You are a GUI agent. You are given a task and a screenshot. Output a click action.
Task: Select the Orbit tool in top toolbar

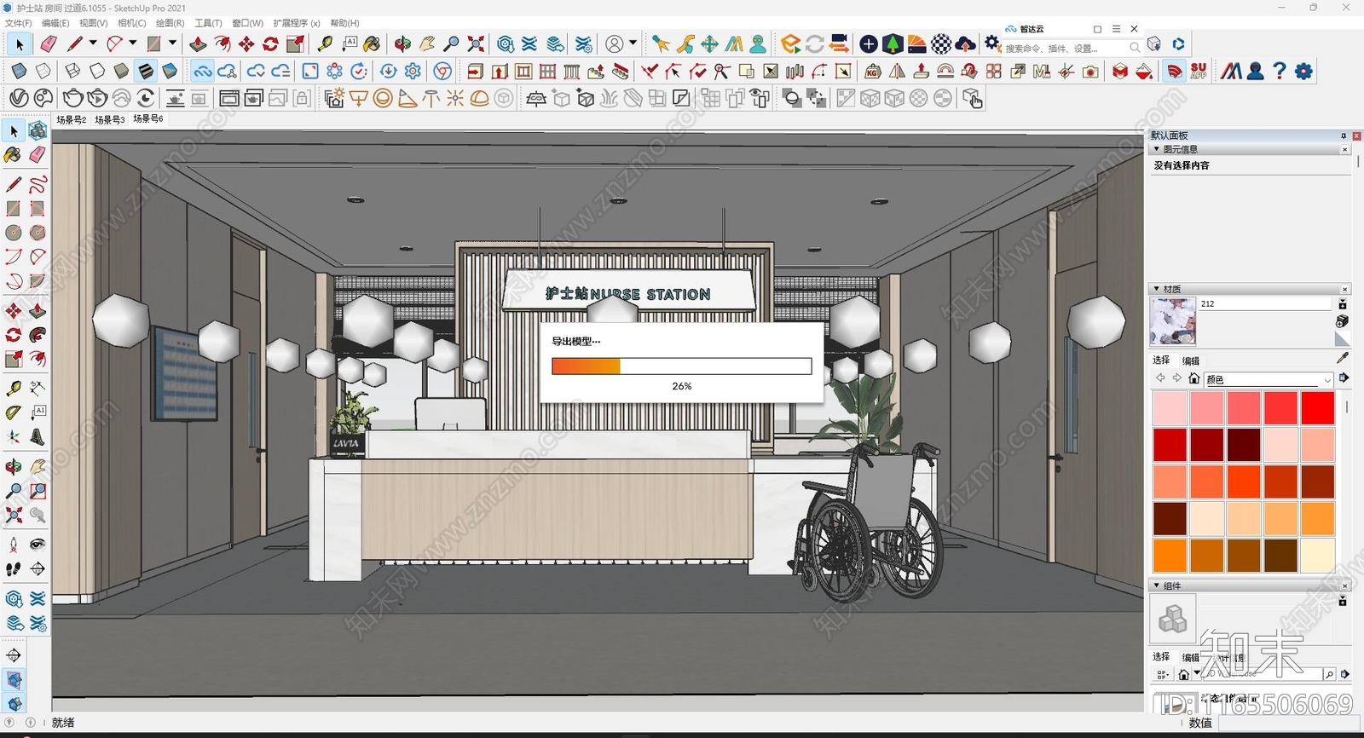click(x=402, y=43)
